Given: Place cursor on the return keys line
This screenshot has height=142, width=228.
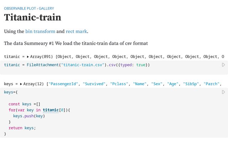Looking at the screenshot, I should pyautogui.click(x=22, y=128).
